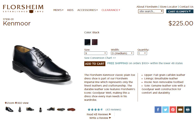Select the shoe sole thumbnail
The width and height of the screenshot is (196, 127).
pyautogui.click(x=71, y=109)
